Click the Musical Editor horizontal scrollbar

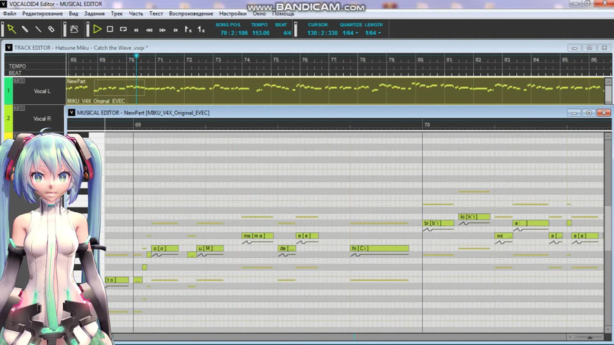(x=339, y=337)
